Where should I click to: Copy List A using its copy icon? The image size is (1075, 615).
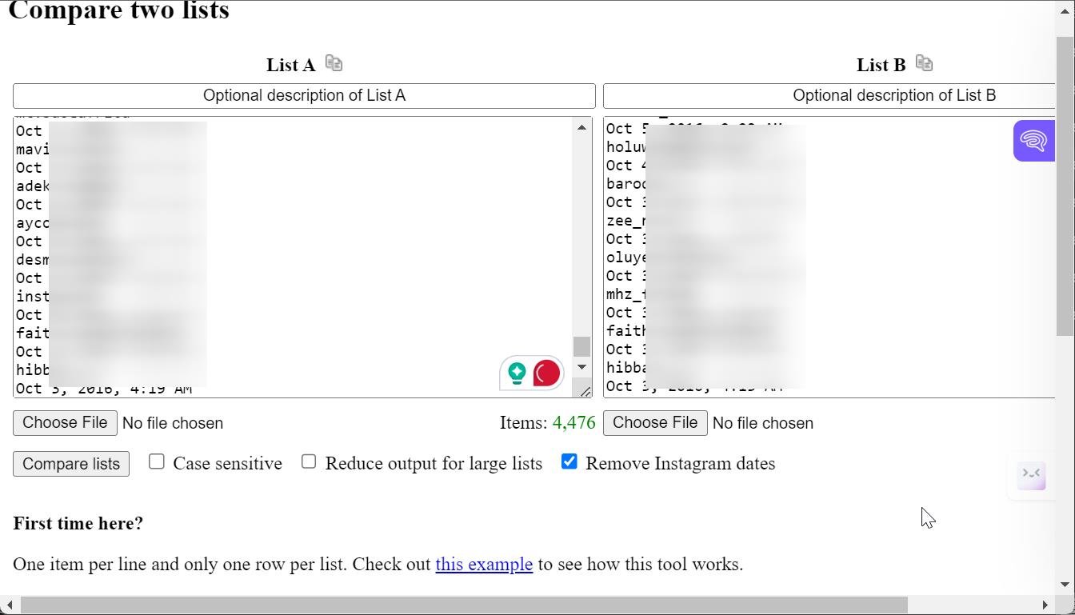click(334, 63)
